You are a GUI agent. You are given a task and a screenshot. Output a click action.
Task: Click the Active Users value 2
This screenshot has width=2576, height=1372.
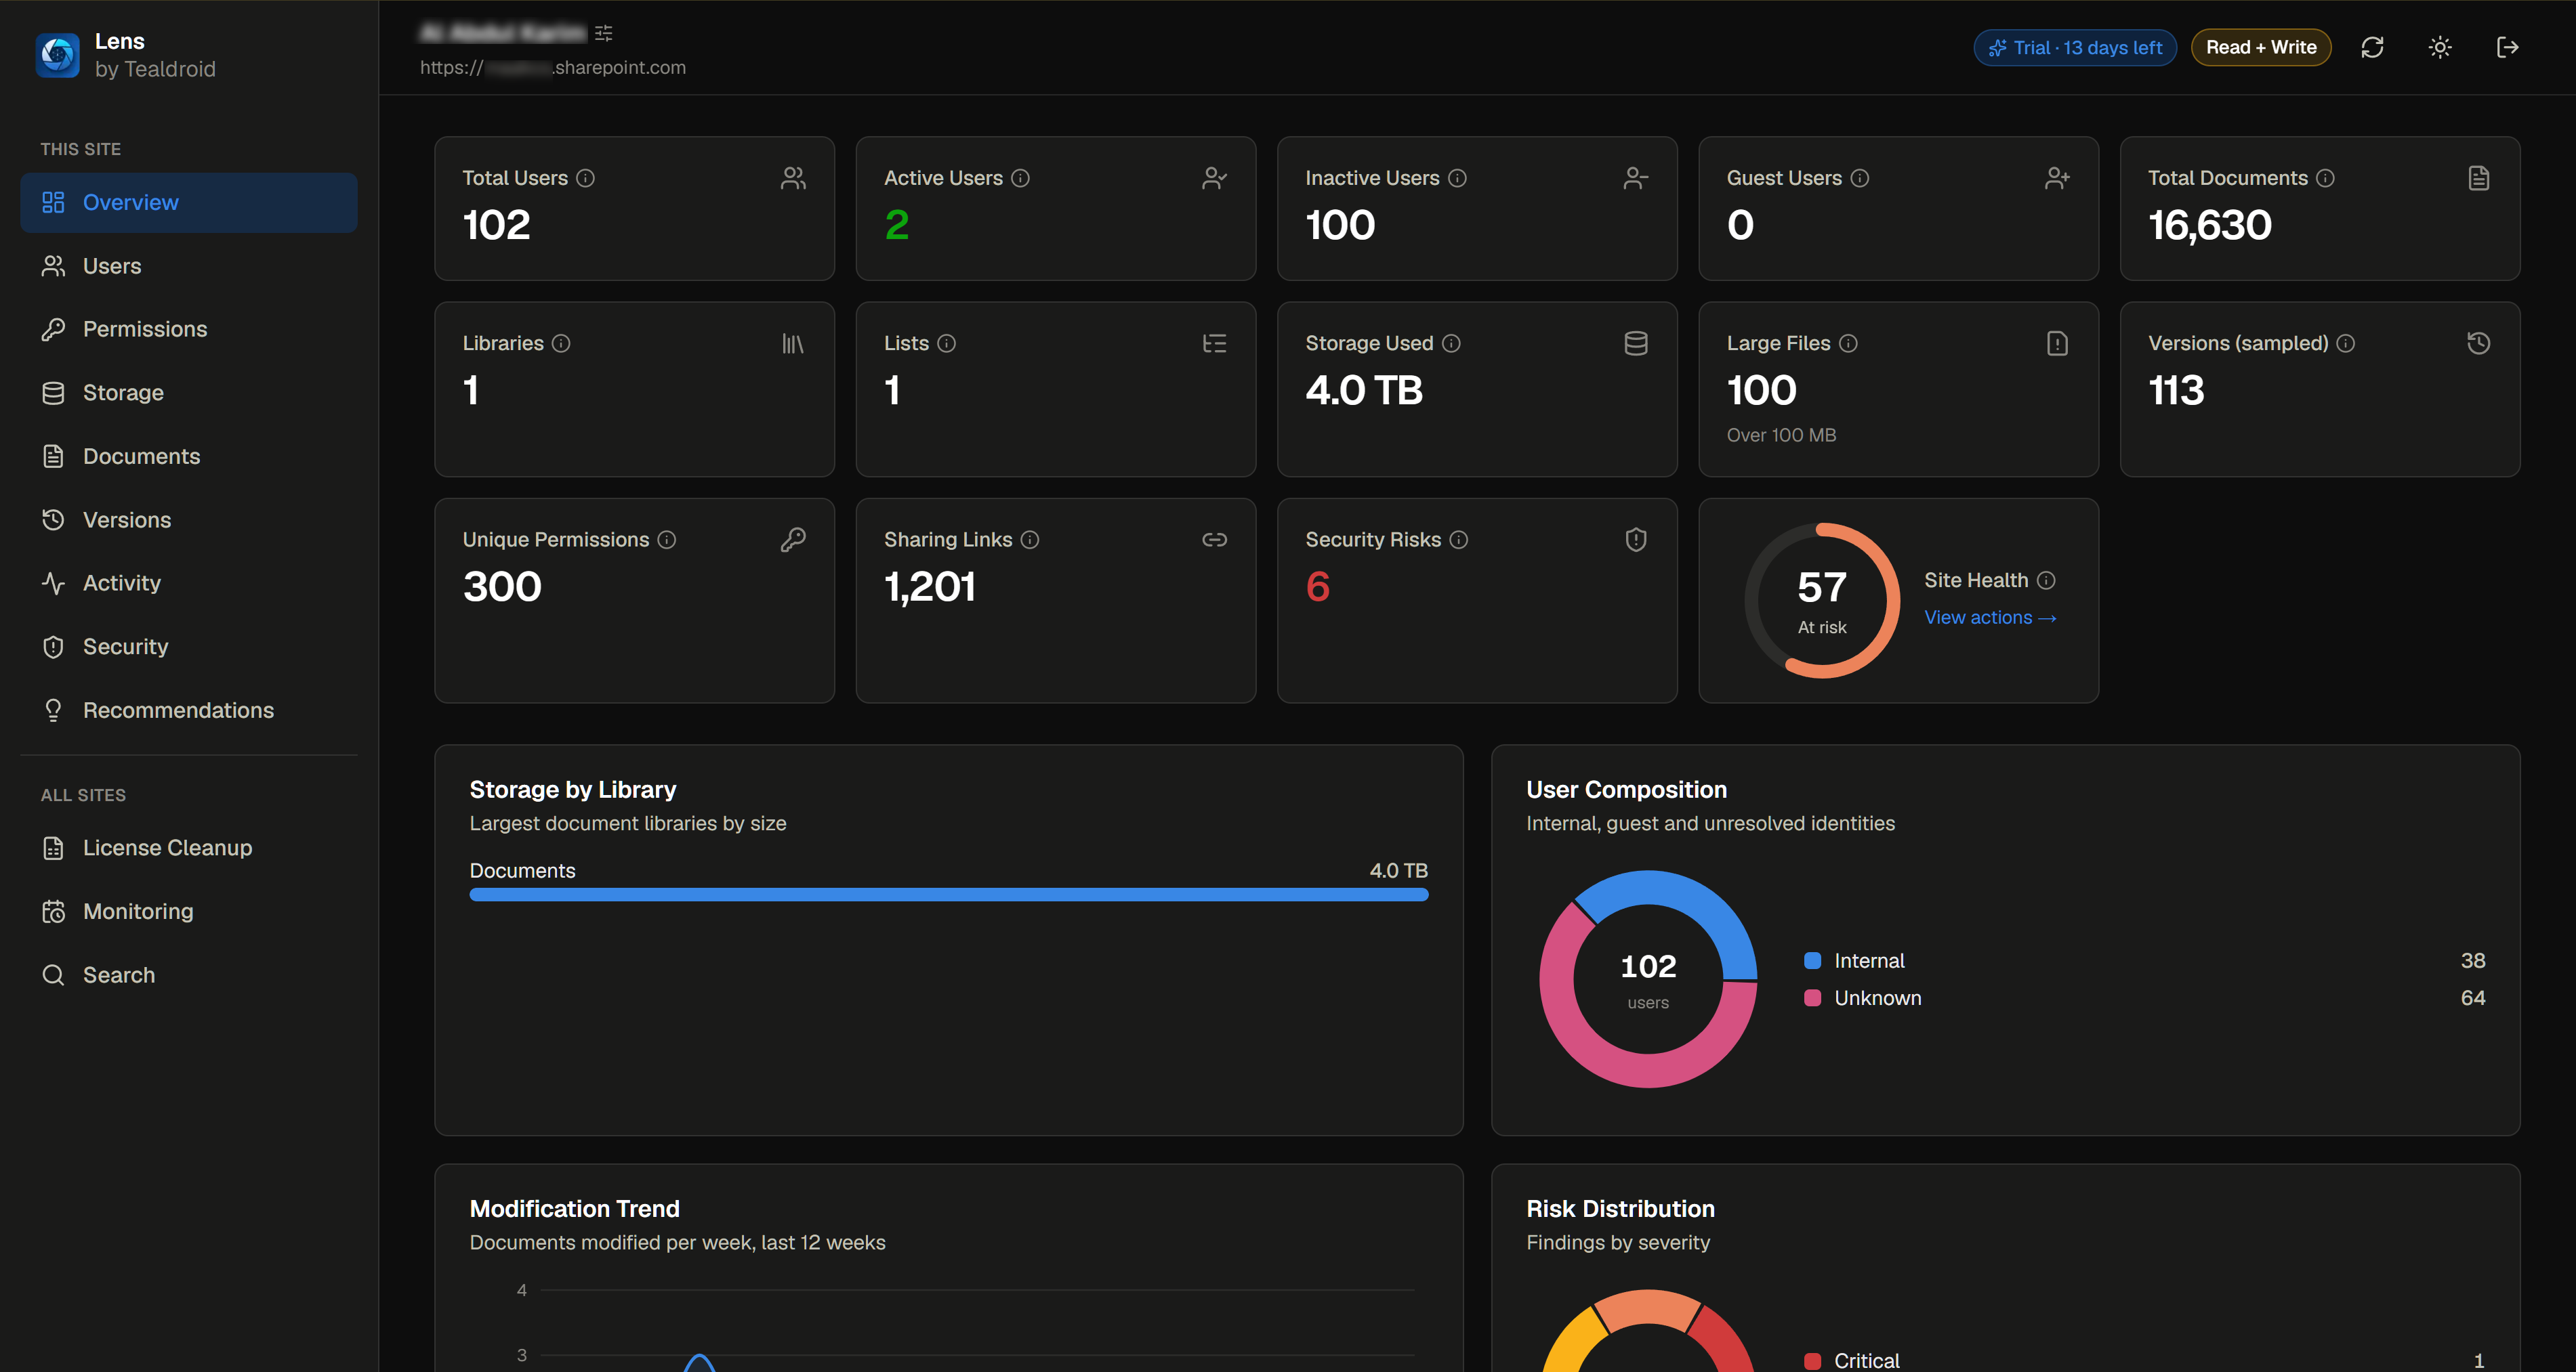896,225
